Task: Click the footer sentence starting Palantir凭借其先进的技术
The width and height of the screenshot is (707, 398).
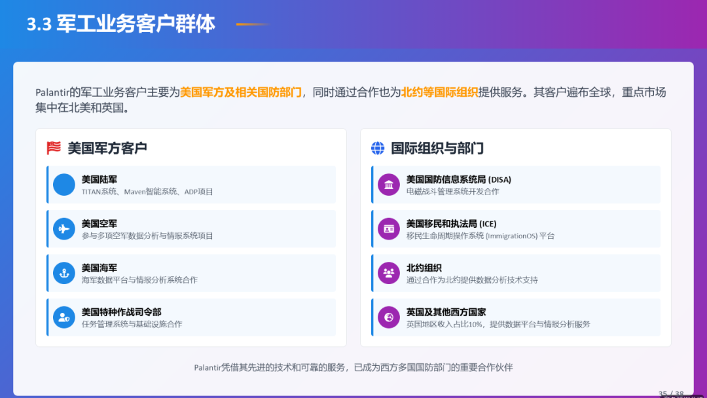Action: click(x=353, y=367)
